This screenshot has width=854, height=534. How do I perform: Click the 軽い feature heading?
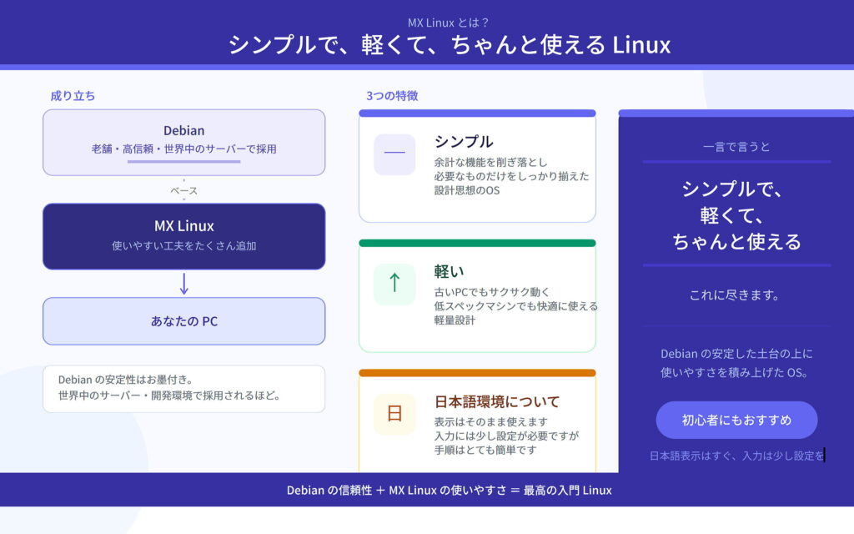point(450,271)
